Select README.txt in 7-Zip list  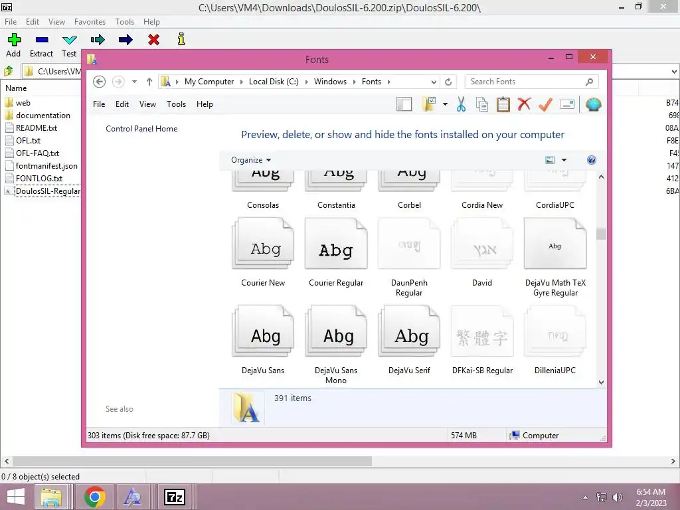coord(31,128)
